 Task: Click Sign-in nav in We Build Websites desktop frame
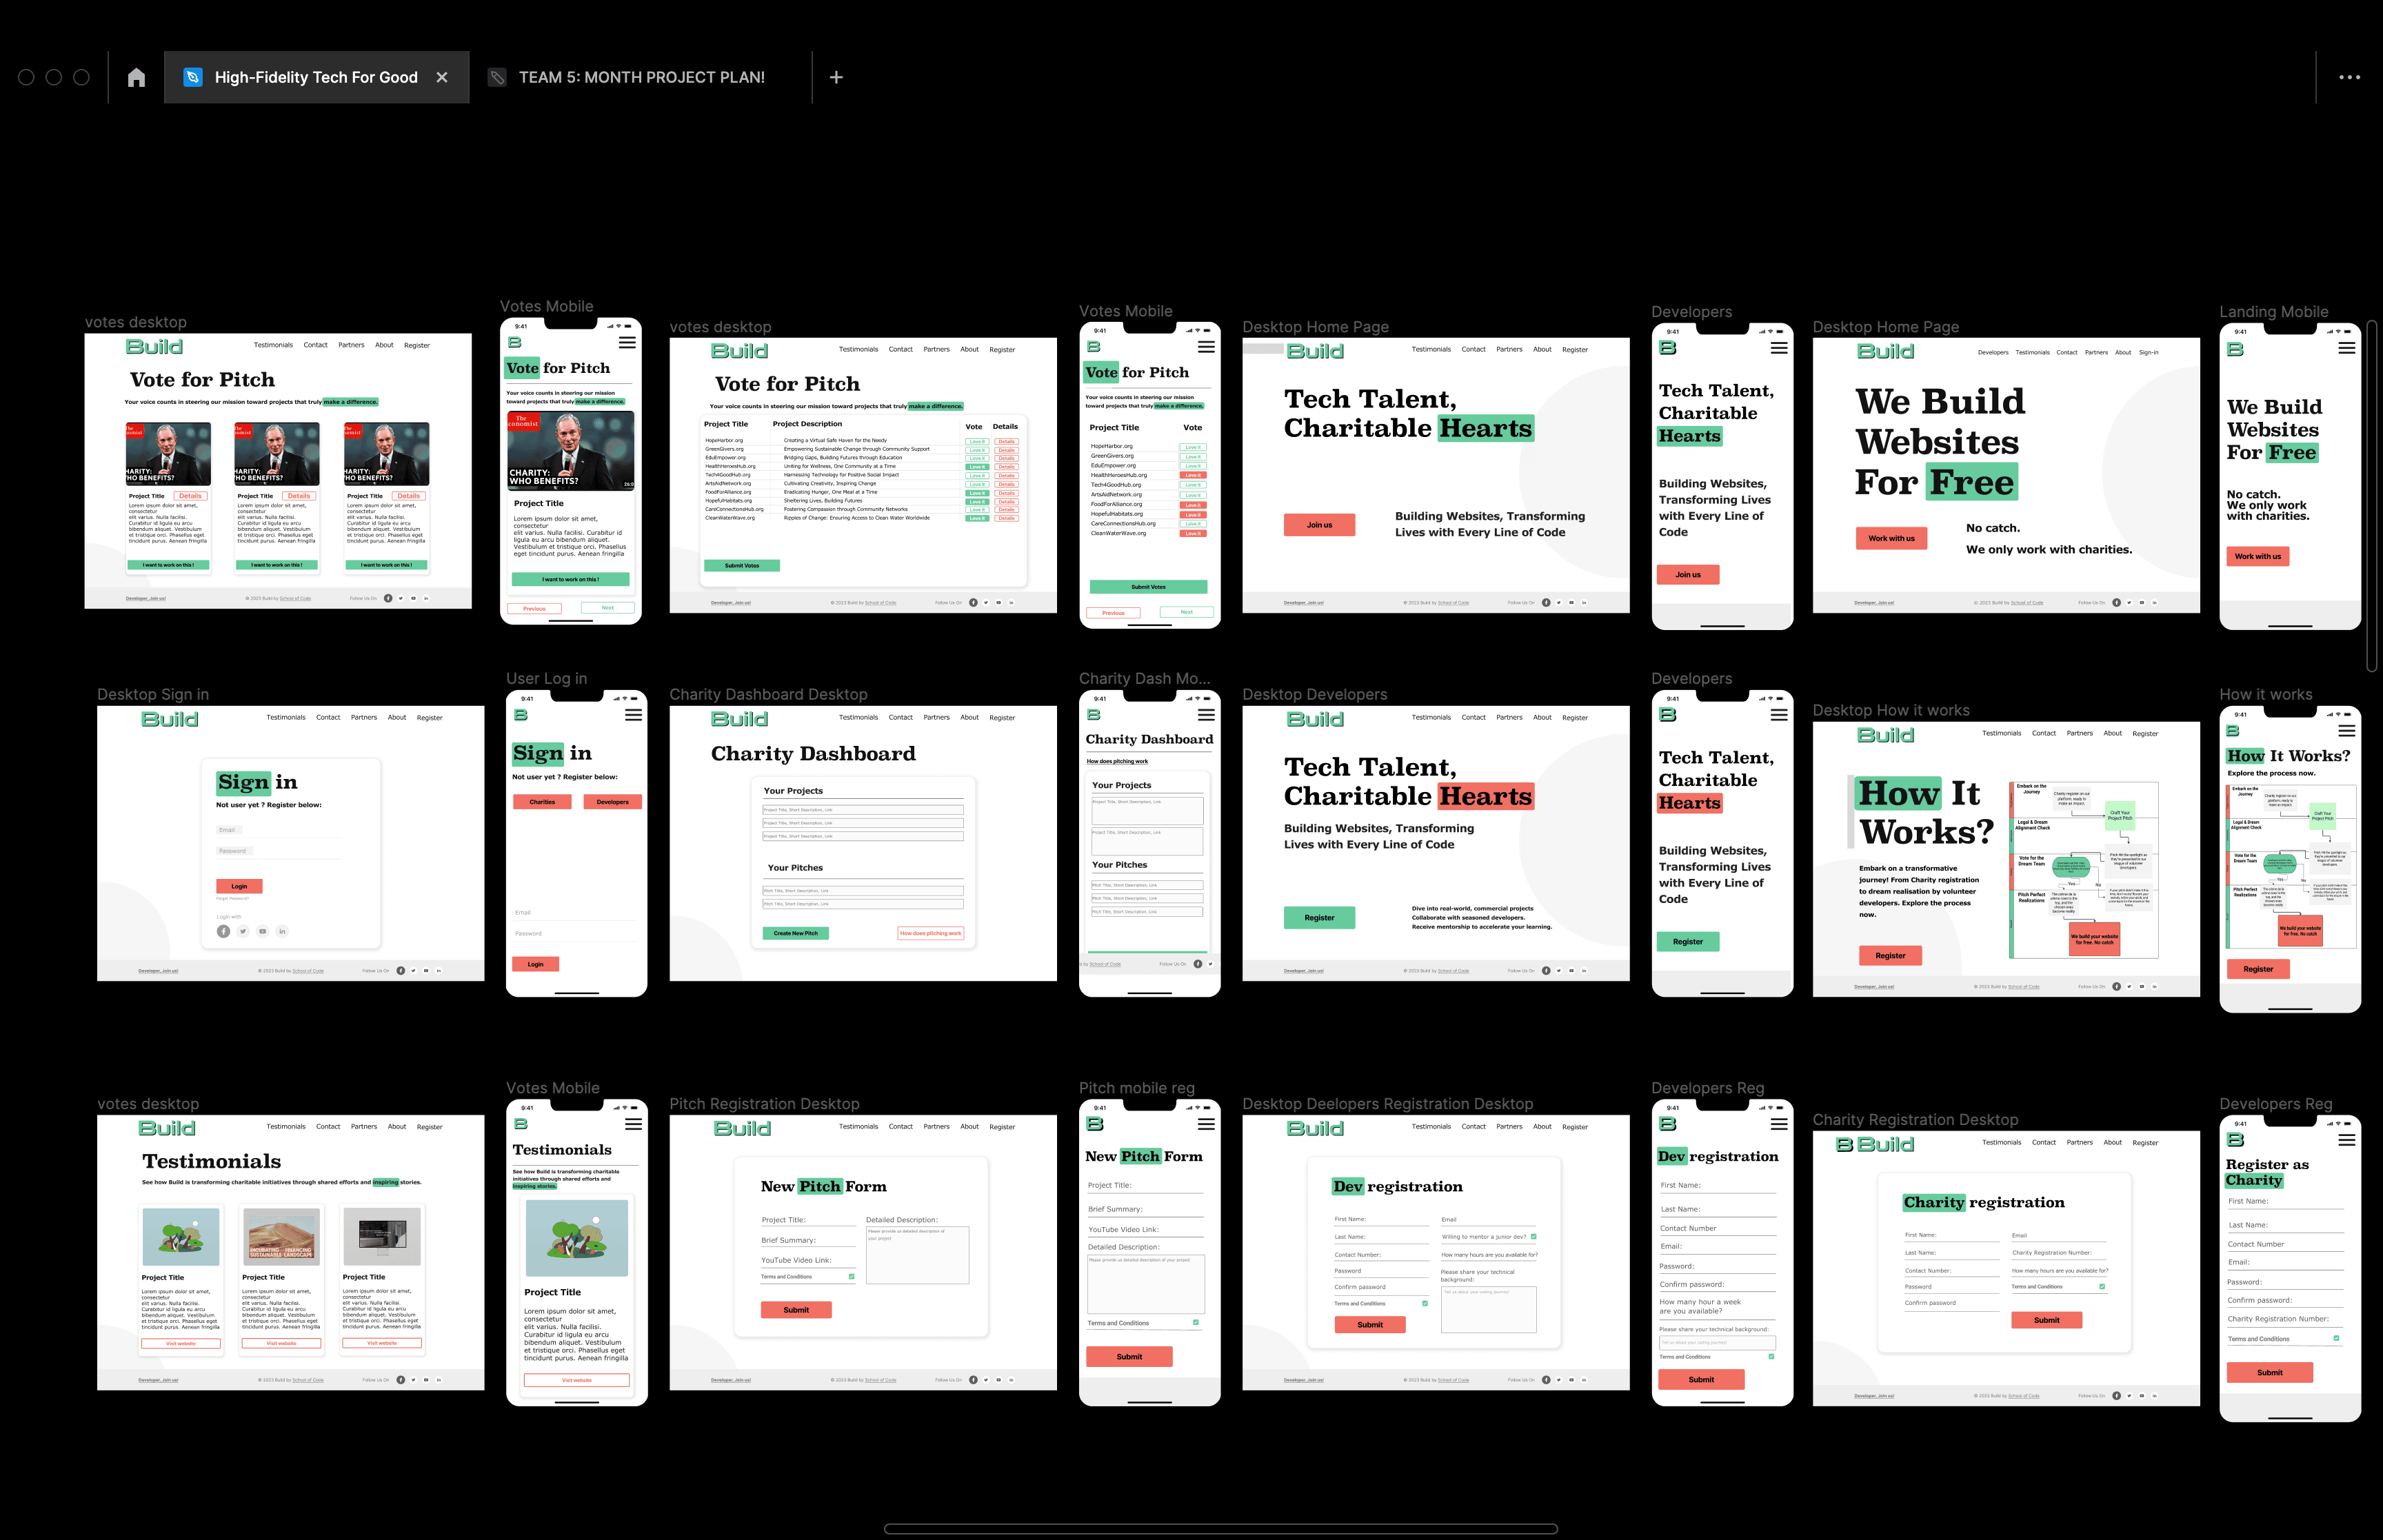pos(2149,352)
